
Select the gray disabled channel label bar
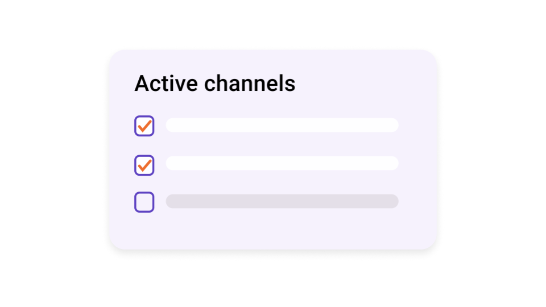[282, 201]
